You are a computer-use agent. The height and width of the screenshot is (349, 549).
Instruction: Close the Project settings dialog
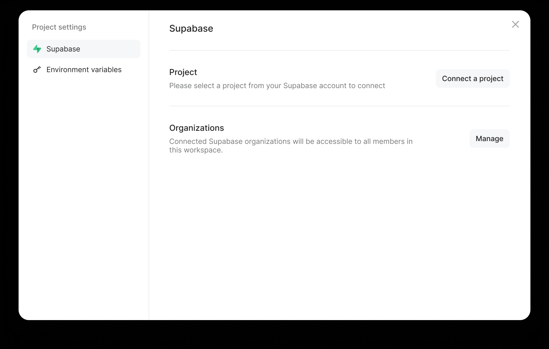tap(515, 24)
